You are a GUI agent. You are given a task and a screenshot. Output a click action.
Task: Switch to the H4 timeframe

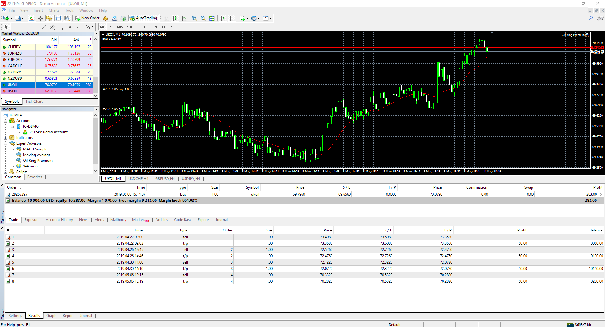pos(146,27)
